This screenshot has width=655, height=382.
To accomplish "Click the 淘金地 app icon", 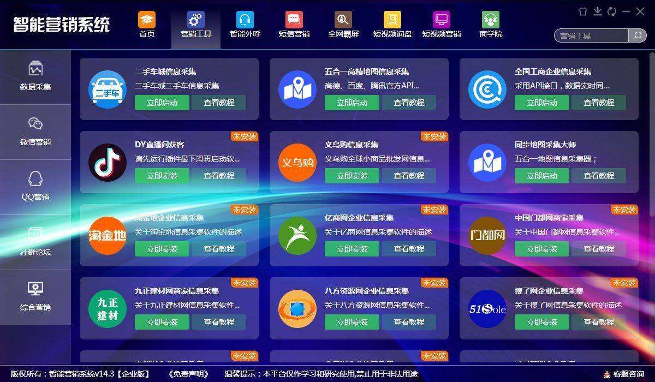I will 108,236.
